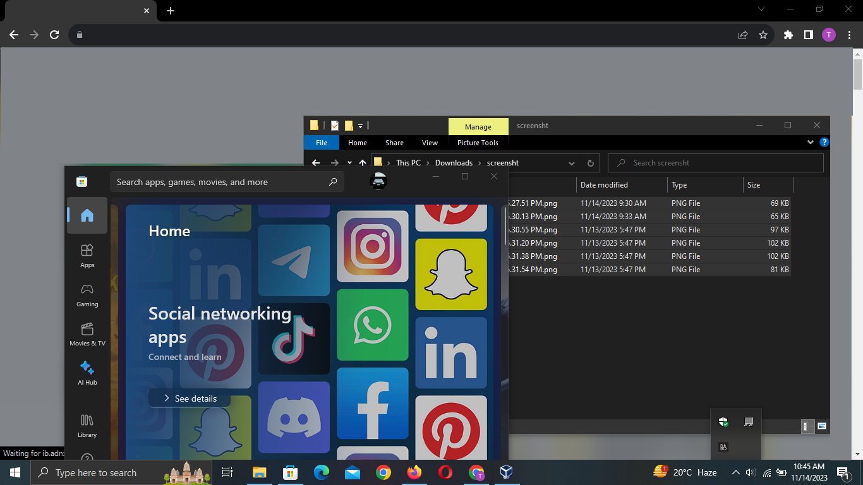Viewport: 863px width, 485px height.
Task: Select the Picture Tools tab
Action: click(478, 143)
